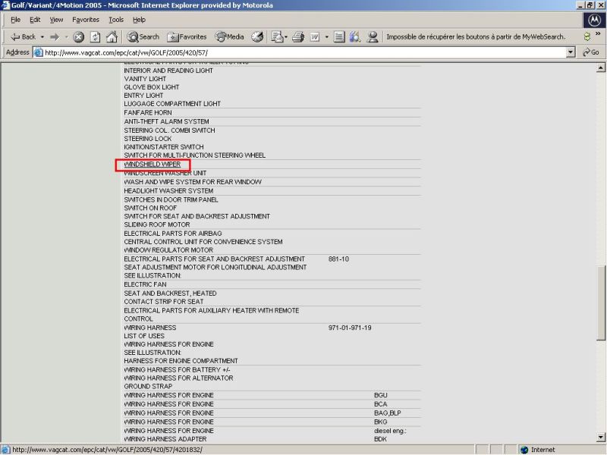This screenshot has width=607, height=455.
Task: Select SLIDING ROOF MOTOR row
Action: pyautogui.click(x=157, y=224)
